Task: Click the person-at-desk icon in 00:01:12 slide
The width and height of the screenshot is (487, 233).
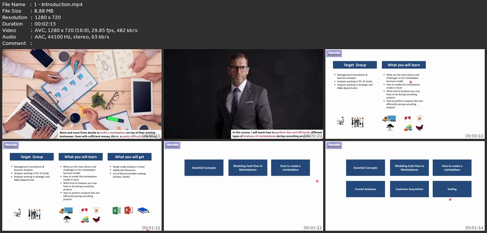Action: [17, 213]
